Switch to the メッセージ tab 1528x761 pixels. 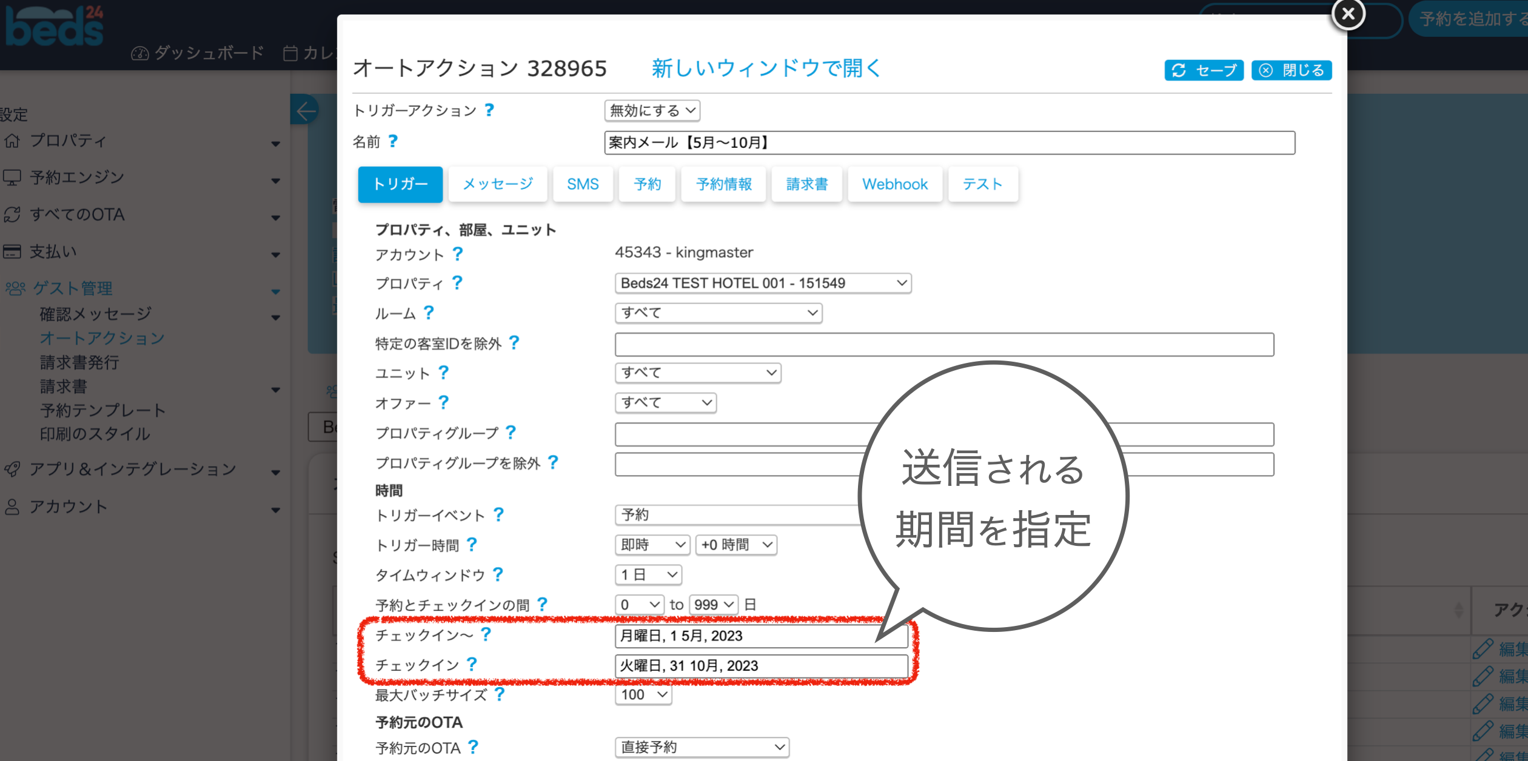tap(497, 184)
